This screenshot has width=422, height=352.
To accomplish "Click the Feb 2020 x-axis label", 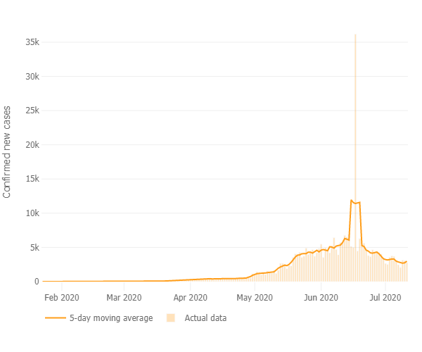I will pyautogui.click(x=60, y=298).
